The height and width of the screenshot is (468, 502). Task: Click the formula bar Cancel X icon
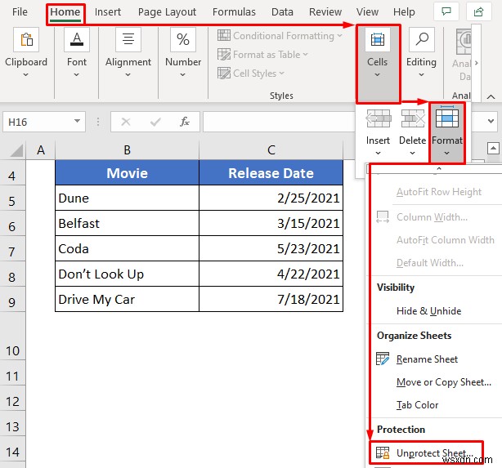click(126, 122)
